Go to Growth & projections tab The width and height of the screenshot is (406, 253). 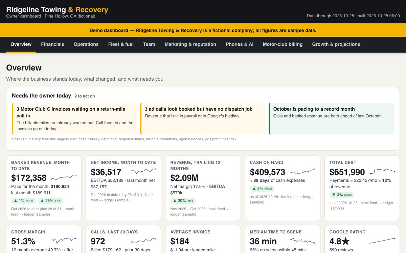coord(336,44)
